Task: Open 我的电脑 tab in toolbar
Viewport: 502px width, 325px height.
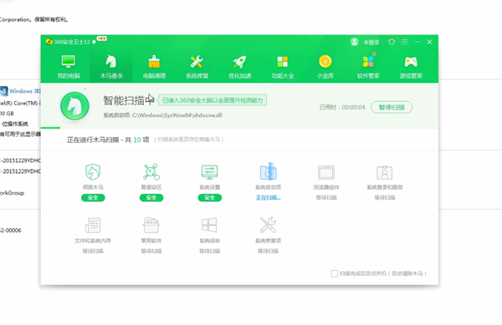Action: pos(69,67)
